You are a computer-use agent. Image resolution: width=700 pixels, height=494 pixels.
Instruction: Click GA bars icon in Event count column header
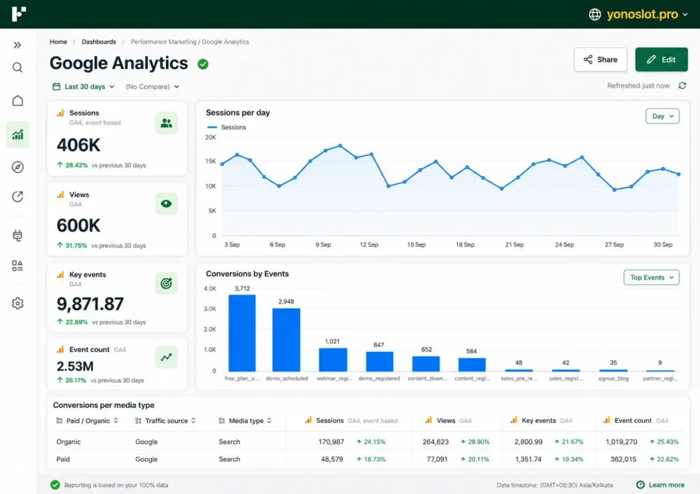point(607,420)
